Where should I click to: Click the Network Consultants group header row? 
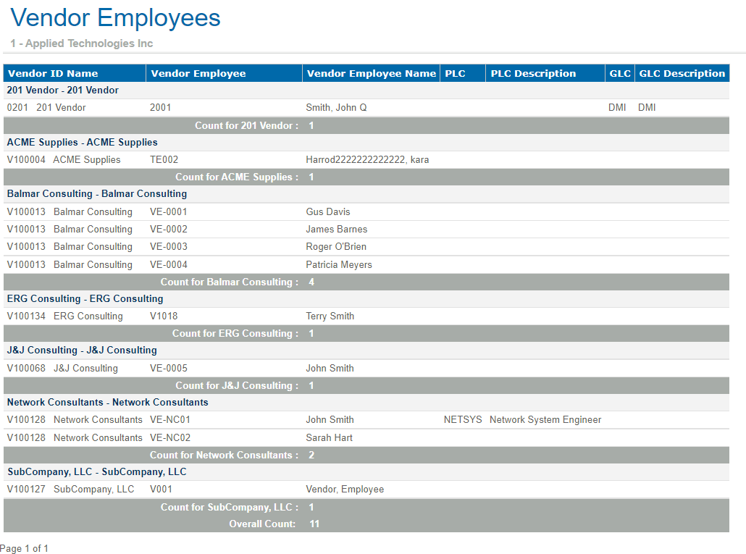[107, 403]
